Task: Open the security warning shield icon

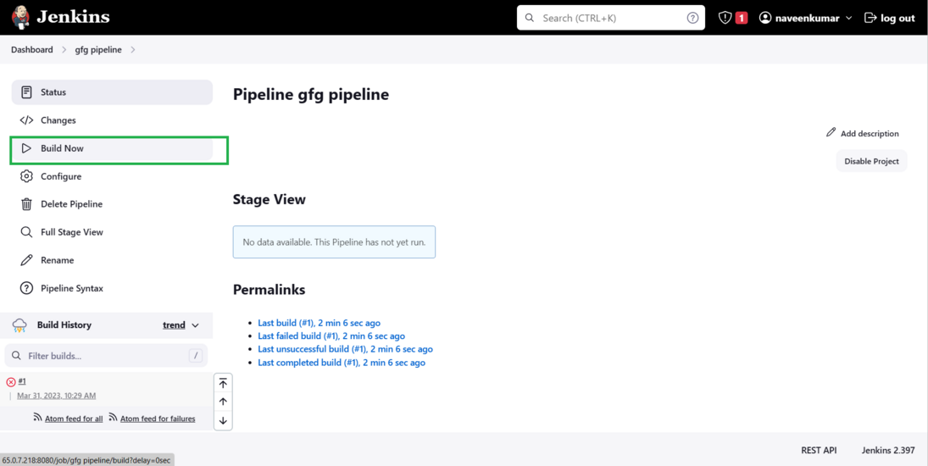Action: click(x=725, y=18)
